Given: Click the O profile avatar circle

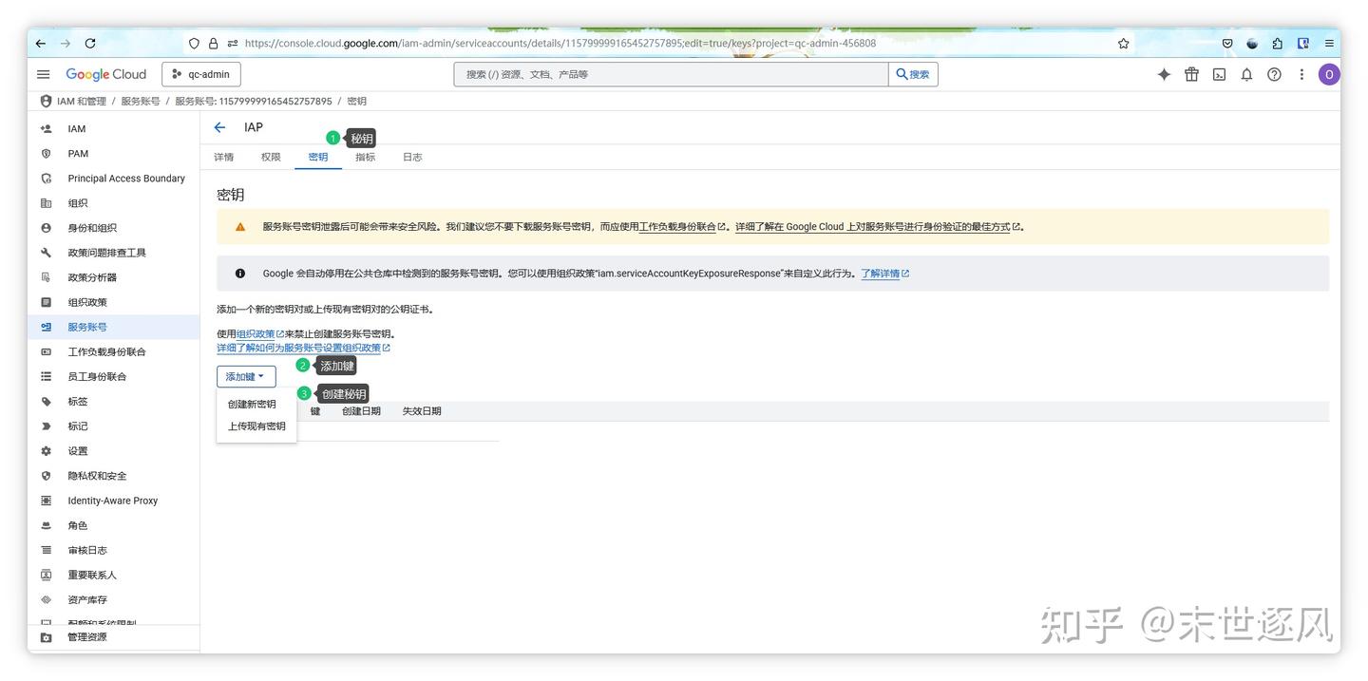Looking at the screenshot, I should (x=1328, y=73).
